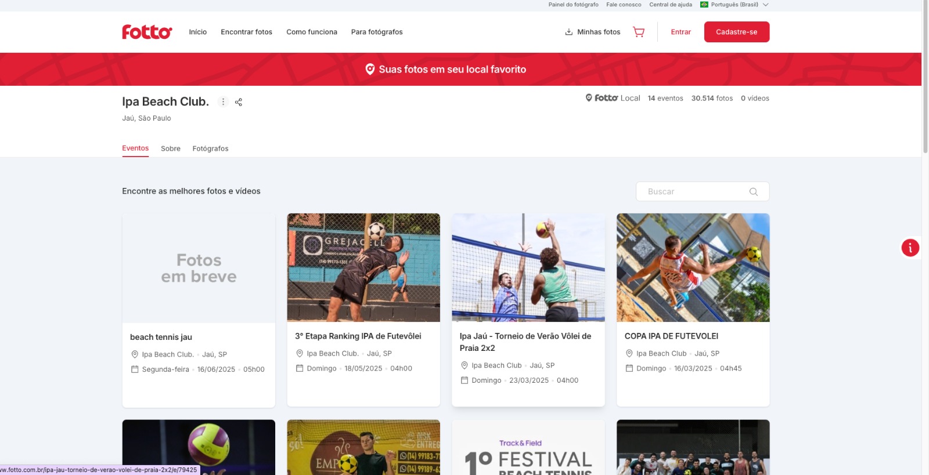Share the Ipa Beach Club page

pyautogui.click(x=238, y=102)
